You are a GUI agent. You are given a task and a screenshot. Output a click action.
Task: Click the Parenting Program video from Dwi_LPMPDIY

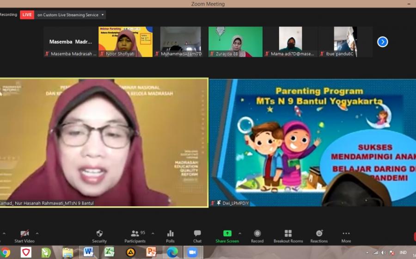[x=312, y=142]
